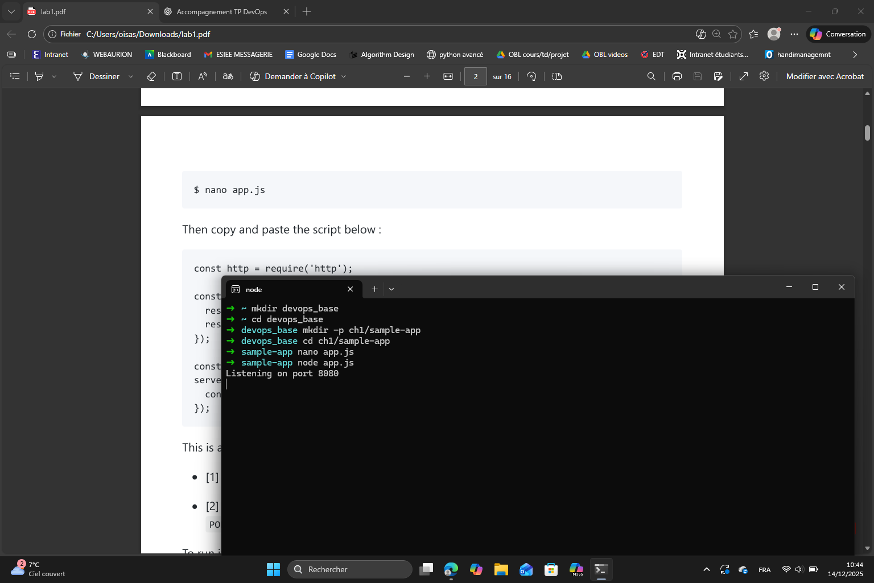Image resolution: width=874 pixels, height=583 pixels.
Task: Decrease zoom with the minus control
Action: click(x=406, y=76)
